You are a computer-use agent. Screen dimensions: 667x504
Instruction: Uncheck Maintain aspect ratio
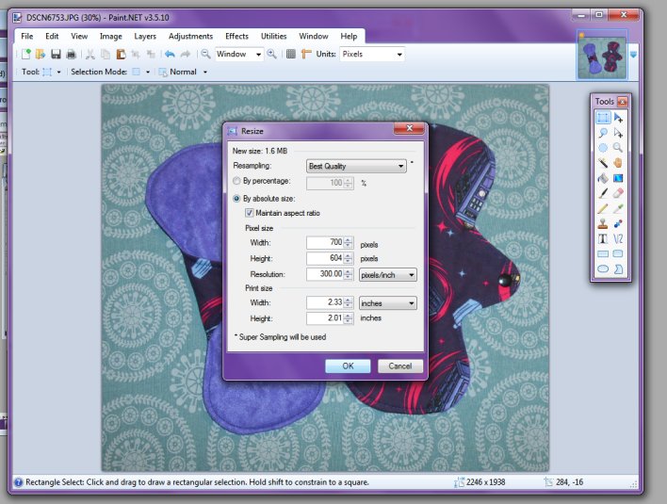pos(249,213)
